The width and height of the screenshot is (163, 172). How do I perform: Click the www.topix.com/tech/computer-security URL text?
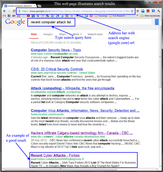[54, 54]
